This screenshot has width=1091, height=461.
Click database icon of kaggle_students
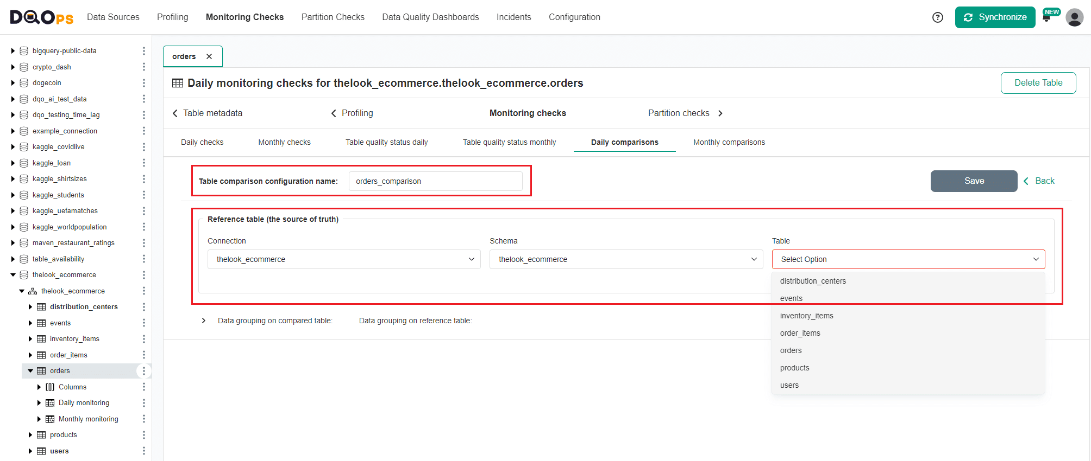24,195
